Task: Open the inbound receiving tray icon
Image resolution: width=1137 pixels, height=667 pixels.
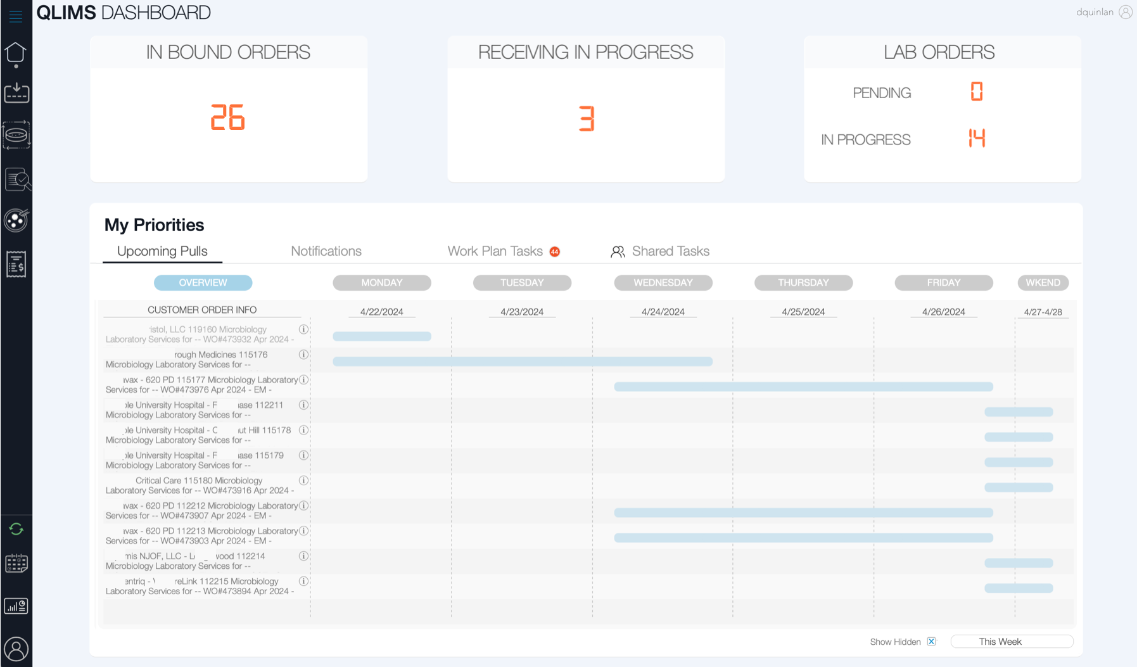Action: 16,93
